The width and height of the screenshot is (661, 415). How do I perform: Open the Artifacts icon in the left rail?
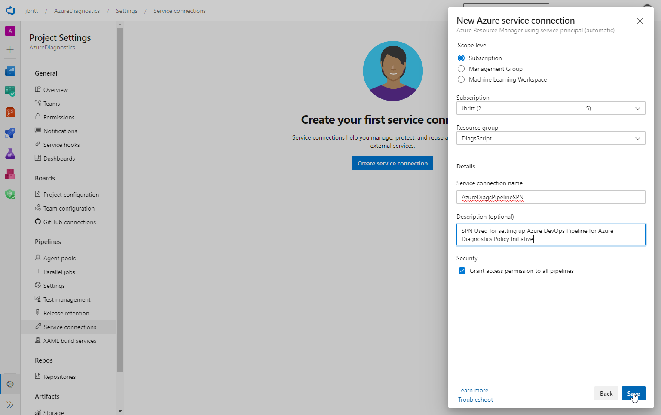pyautogui.click(x=10, y=174)
